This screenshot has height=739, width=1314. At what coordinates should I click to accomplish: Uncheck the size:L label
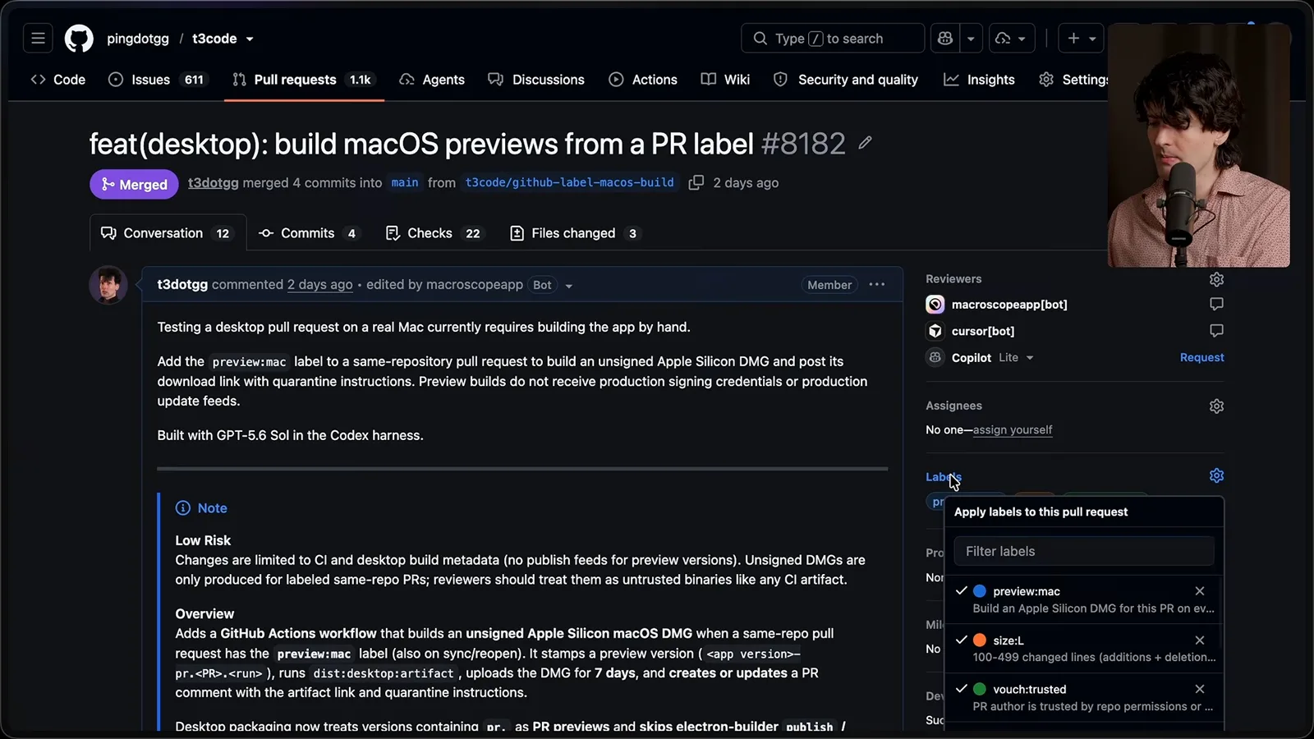pos(961,640)
